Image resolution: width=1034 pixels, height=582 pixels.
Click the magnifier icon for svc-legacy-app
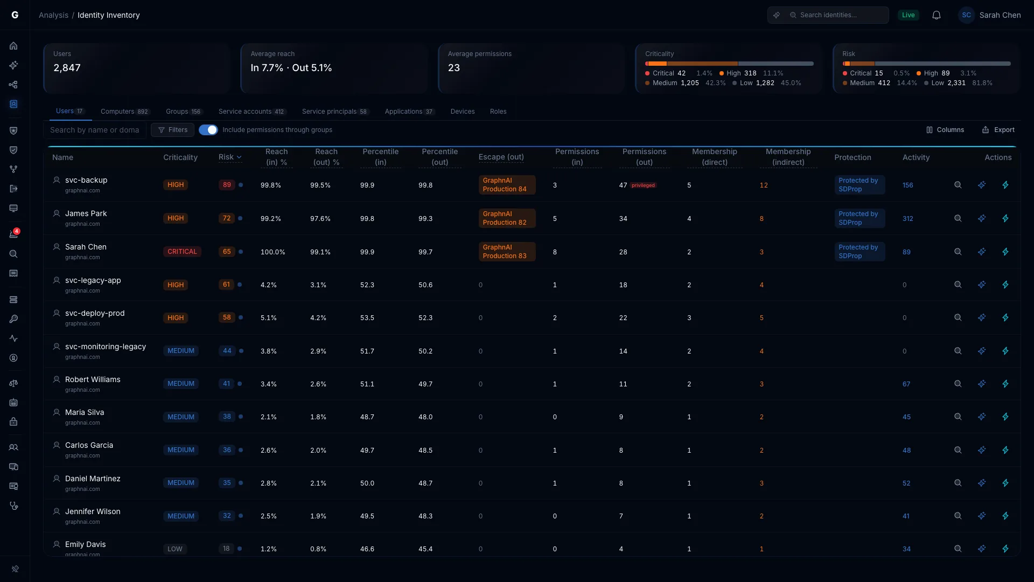[958, 285]
